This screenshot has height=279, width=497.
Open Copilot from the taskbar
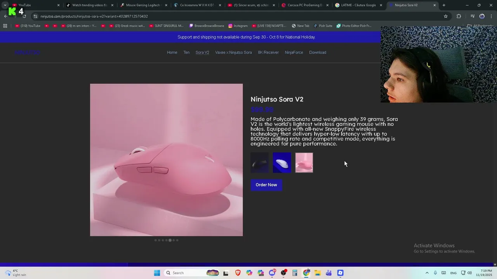point(249,273)
